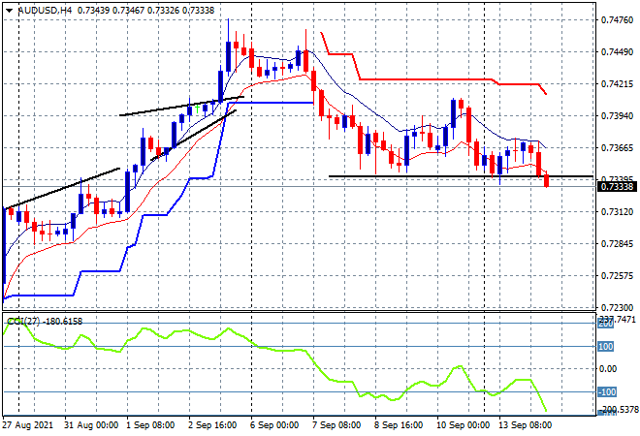The image size is (640, 436).
Task: Click the 31 Aug 00:00 time label
Action: [x=91, y=425]
